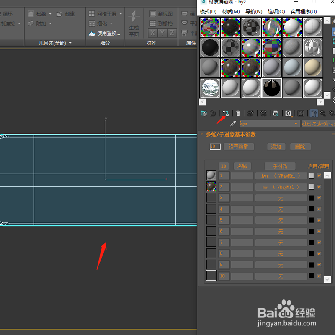Click the Go to Parent icon
Viewport: 335px width, 335px height.
323,113
